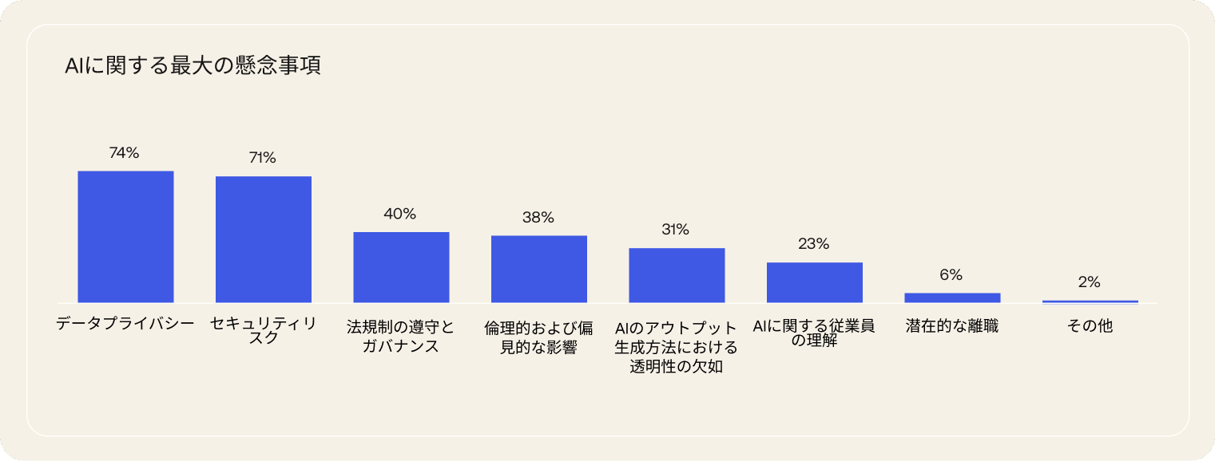Screen dimensions: 1215x461
Task: Click the 法規制の遵守とガバナンス axis label
Action: tap(401, 337)
